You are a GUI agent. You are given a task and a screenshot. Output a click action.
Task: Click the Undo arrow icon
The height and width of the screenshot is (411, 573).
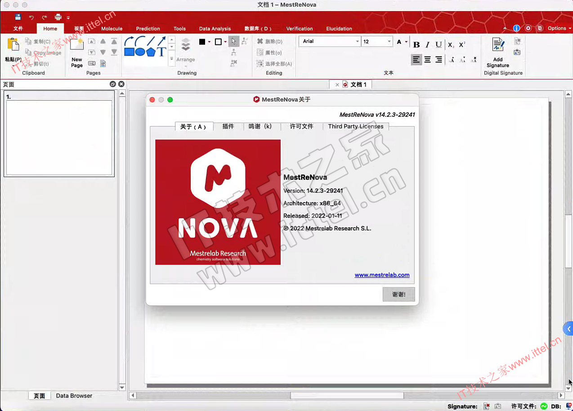click(31, 18)
